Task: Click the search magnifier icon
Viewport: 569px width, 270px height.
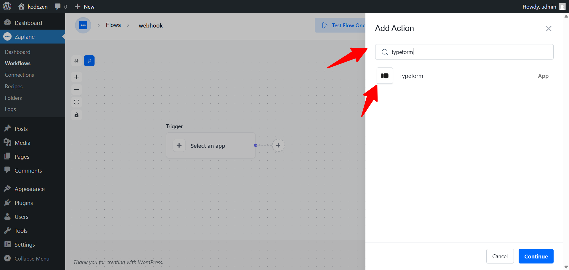Action: (x=385, y=52)
